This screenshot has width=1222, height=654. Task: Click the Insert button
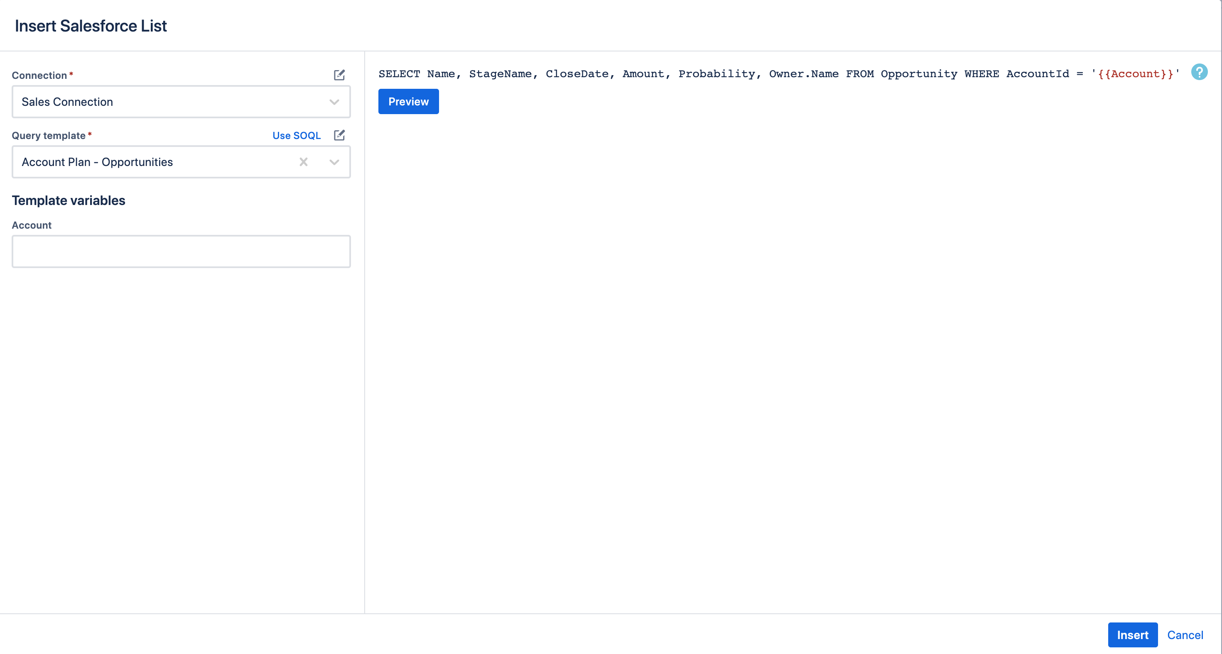coord(1132,634)
